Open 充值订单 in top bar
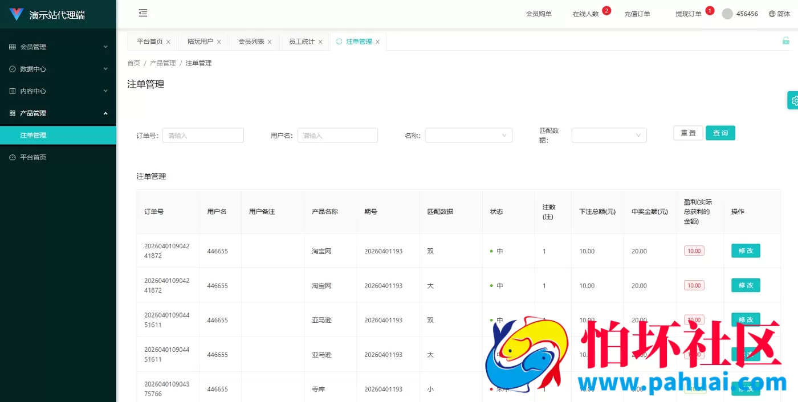 637,14
